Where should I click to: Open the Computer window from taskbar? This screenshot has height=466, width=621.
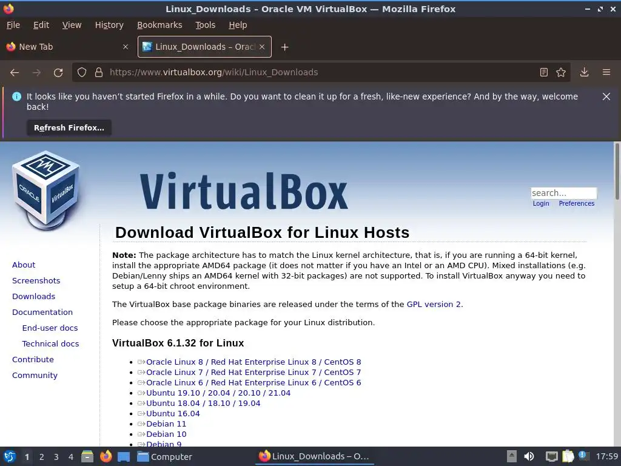164,457
